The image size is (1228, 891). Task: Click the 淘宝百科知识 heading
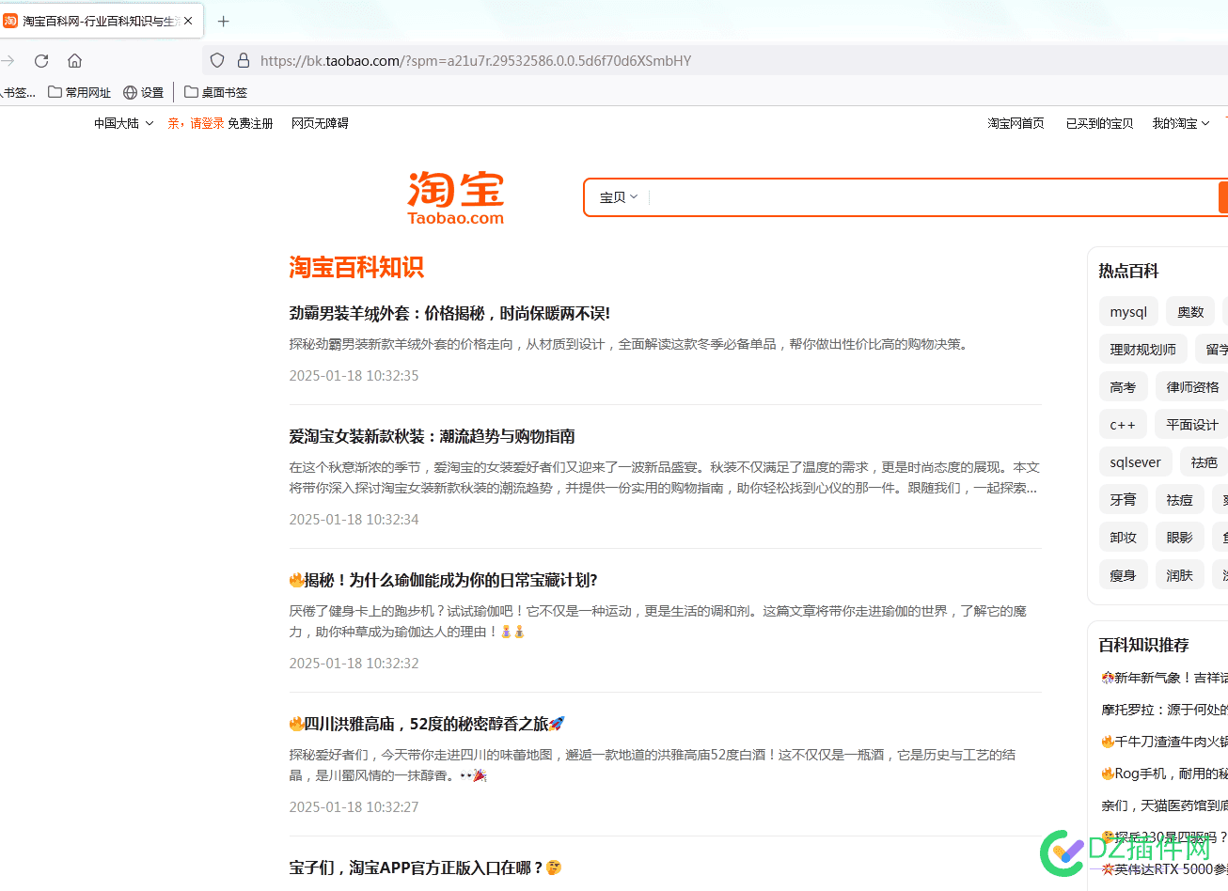[x=356, y=268]
